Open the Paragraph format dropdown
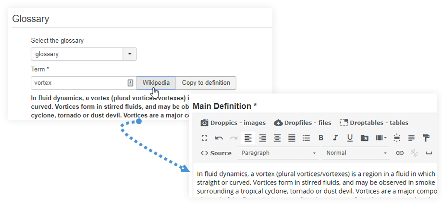 point(279,153)
